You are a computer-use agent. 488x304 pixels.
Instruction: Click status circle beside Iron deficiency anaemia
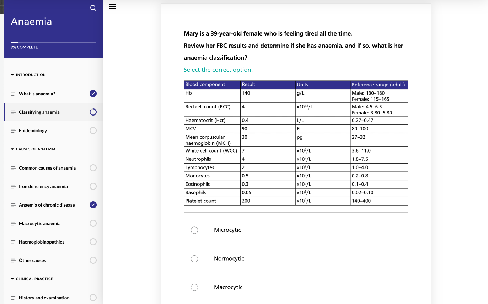pos(93,186)
